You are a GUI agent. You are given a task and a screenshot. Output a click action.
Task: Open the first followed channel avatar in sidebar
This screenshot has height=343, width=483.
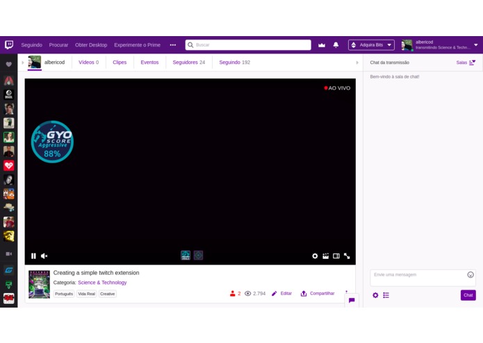coord(8,81)
